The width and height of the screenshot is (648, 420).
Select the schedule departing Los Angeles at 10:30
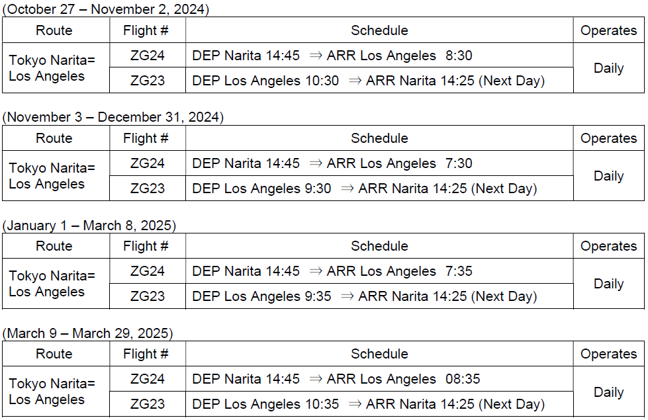(x=368, y=81)
